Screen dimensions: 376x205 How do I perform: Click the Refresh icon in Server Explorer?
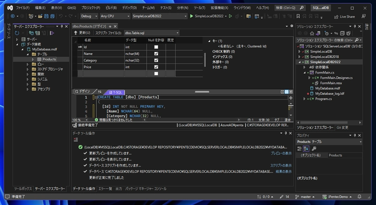click(16, 33)
